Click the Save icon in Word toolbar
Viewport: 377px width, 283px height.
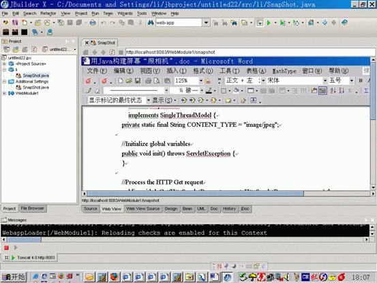coord(138,80)
